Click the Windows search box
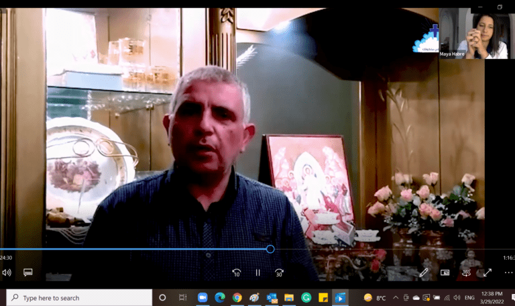Image resolution: width=515 pixels, height=306 pixels. pyautogui.click(x=79, y=298)
